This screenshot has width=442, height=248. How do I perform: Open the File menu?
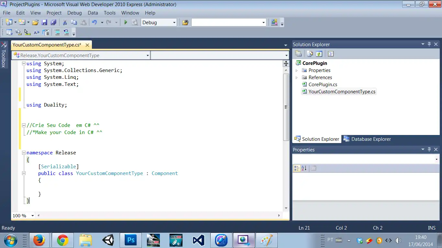(6, 13)
